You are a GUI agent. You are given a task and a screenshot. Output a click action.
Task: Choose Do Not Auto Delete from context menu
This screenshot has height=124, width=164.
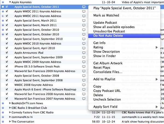pos(124,36)
